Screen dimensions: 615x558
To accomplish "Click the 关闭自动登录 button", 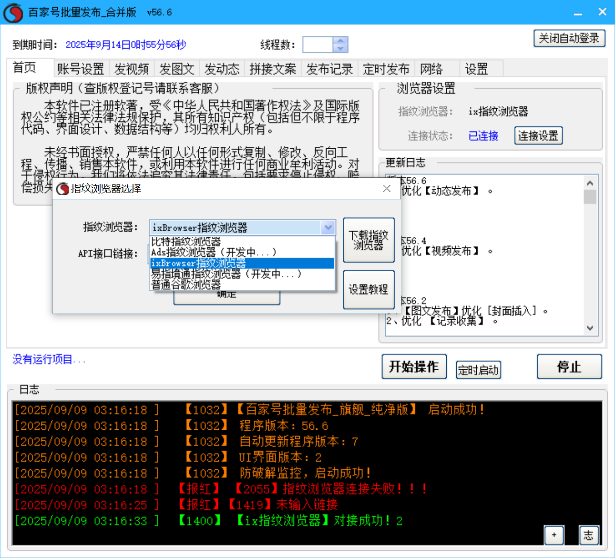I will click(569, 38).
